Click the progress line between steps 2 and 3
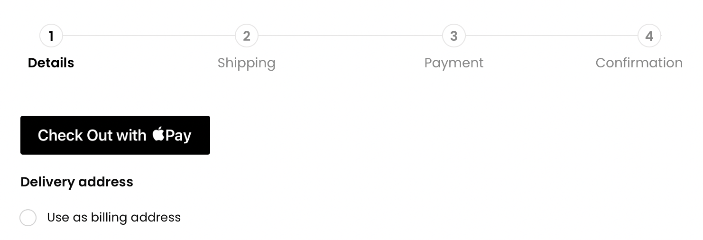The height and width of the screenshot is (240, 703). click(x=350, y=36)
